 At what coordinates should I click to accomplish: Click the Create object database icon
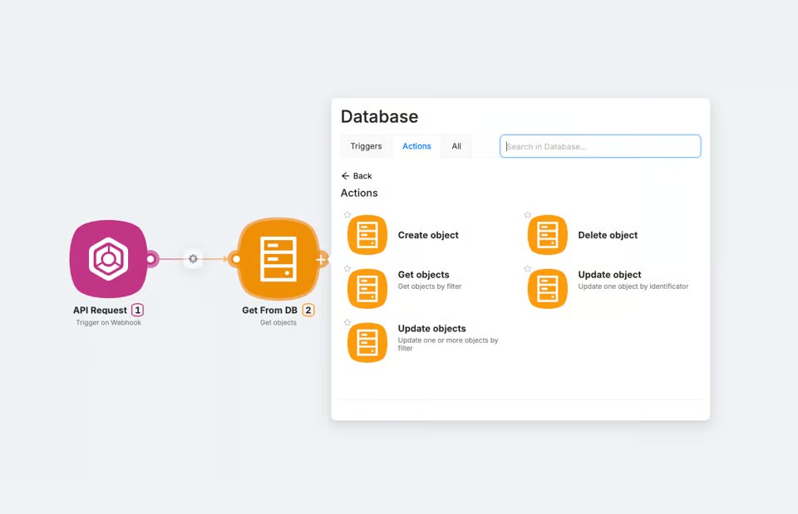(367, 235)
